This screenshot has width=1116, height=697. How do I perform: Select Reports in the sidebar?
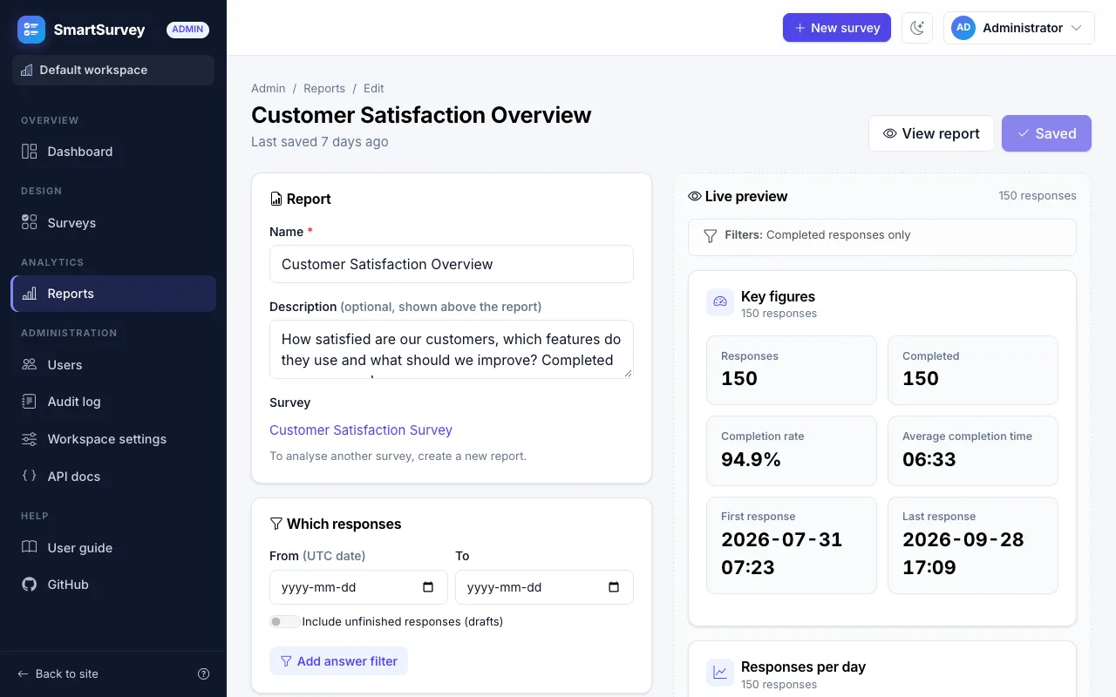[x=113, y=294]
